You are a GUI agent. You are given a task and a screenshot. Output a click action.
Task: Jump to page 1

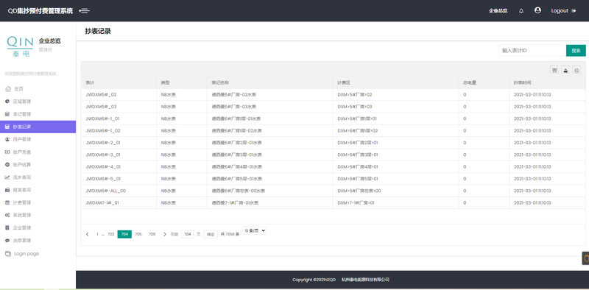97,234
